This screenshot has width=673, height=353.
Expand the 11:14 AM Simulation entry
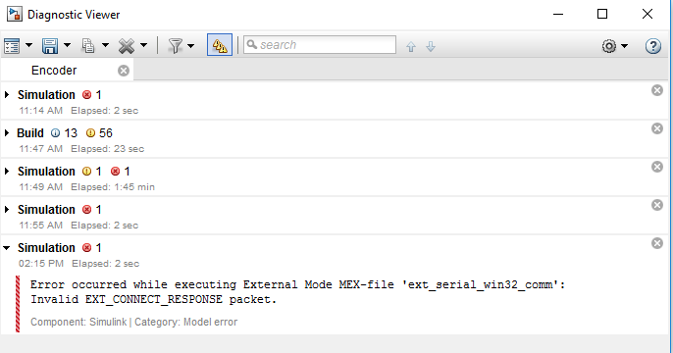(x=7, y=95)
